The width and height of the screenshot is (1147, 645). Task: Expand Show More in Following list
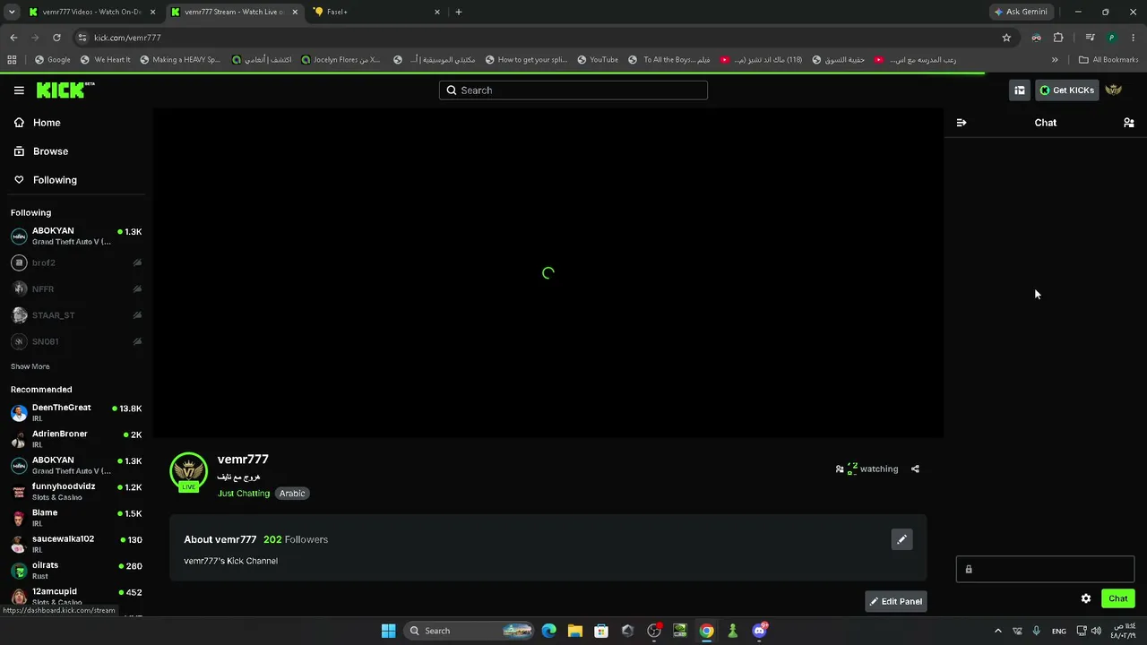tap(30, 366)
